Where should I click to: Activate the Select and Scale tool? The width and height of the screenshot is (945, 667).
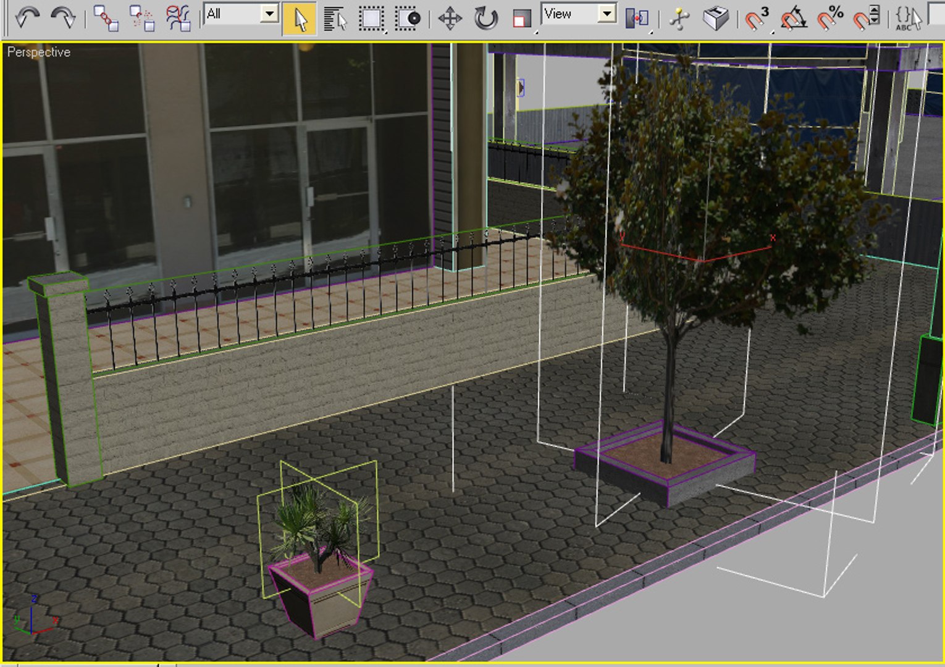tap(522, 19)
